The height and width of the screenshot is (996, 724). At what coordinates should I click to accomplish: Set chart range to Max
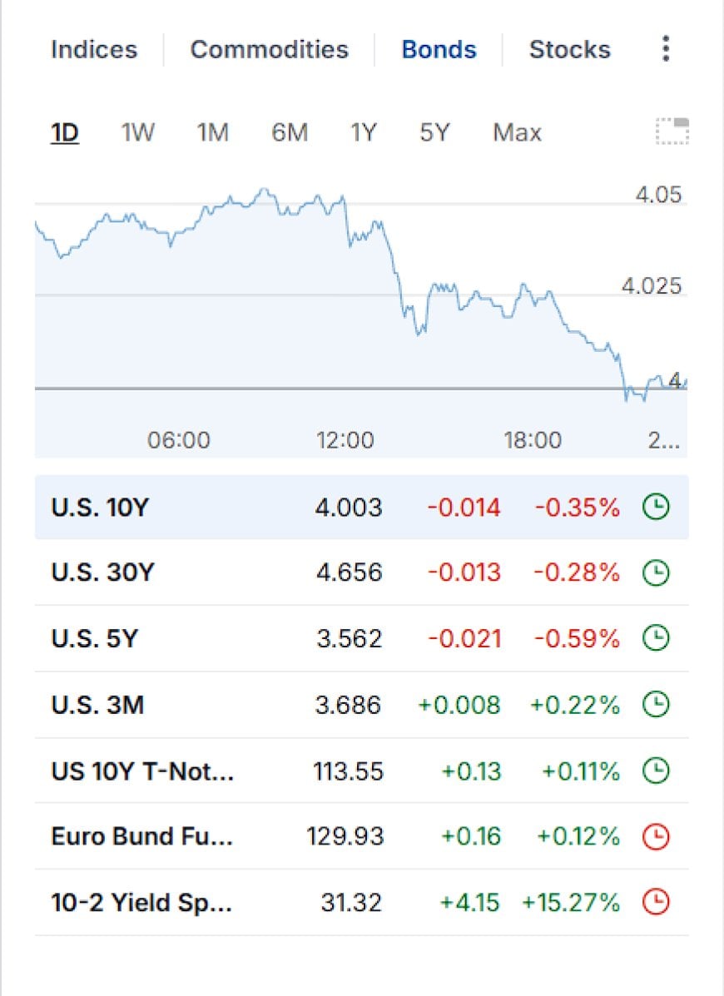(x=517, y=133)
